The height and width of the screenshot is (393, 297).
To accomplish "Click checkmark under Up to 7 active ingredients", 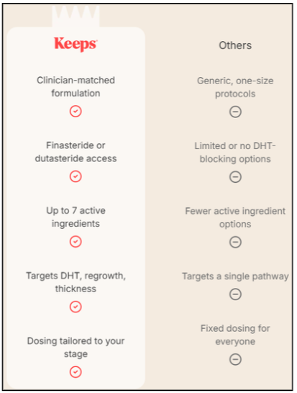I will [76, 242].
